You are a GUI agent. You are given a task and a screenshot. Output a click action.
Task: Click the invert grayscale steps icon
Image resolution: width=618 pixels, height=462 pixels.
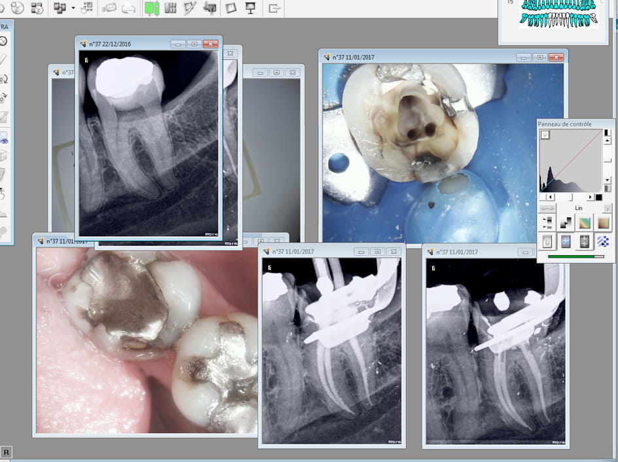(565, 223)
